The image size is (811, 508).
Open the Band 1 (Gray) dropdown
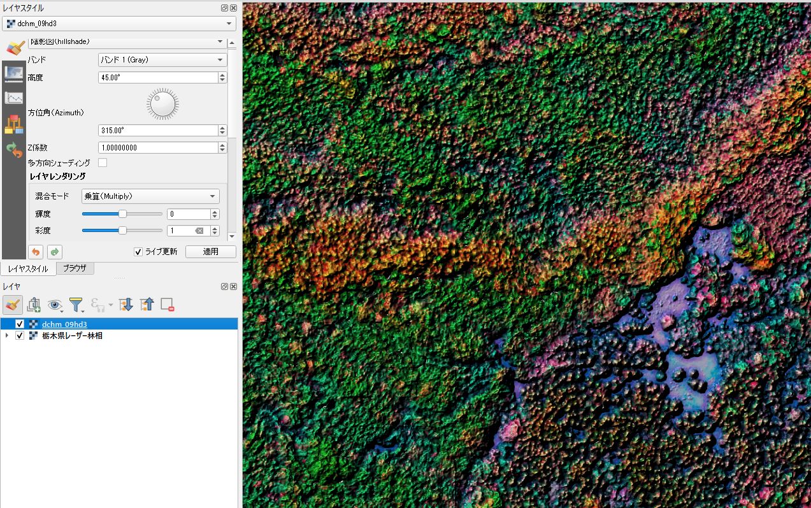pyautogui.click(x=162, y=60)
